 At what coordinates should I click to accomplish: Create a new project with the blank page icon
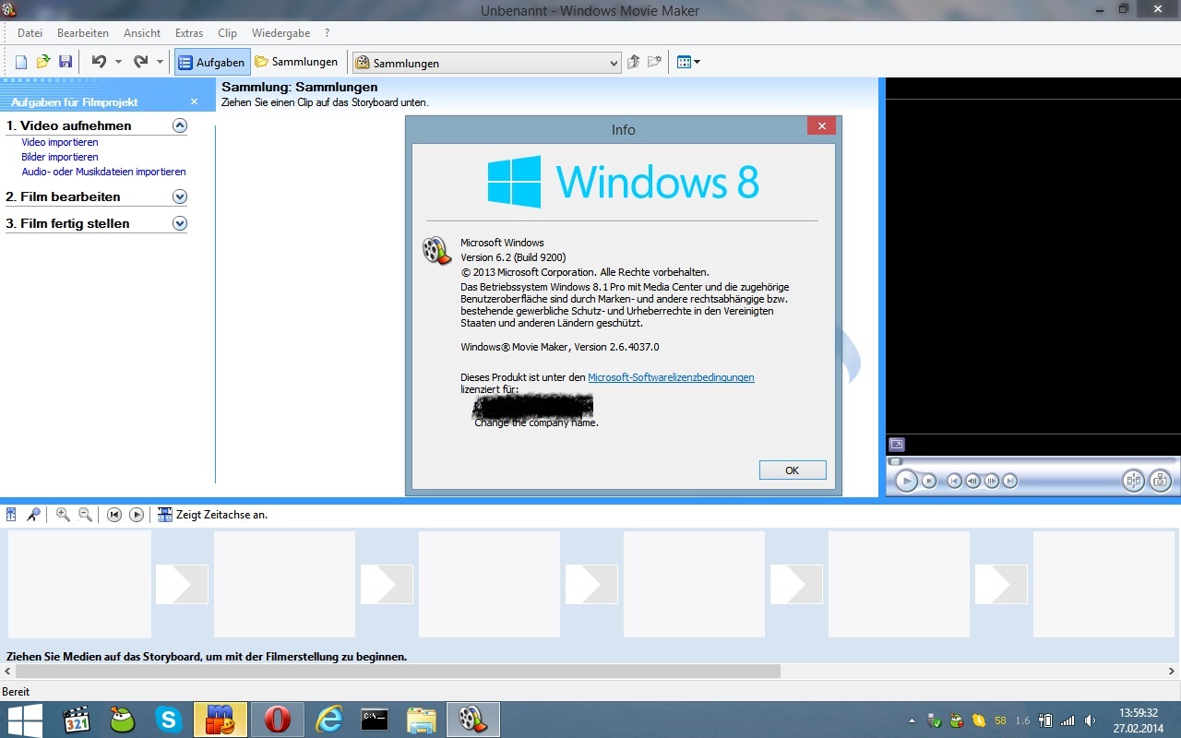point(21,62)
